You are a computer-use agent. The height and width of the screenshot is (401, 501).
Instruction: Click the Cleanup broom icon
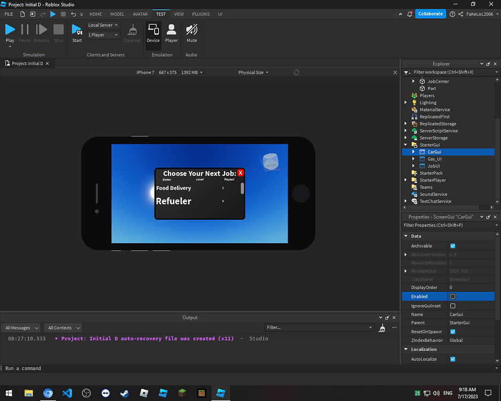tap(132, 30)
